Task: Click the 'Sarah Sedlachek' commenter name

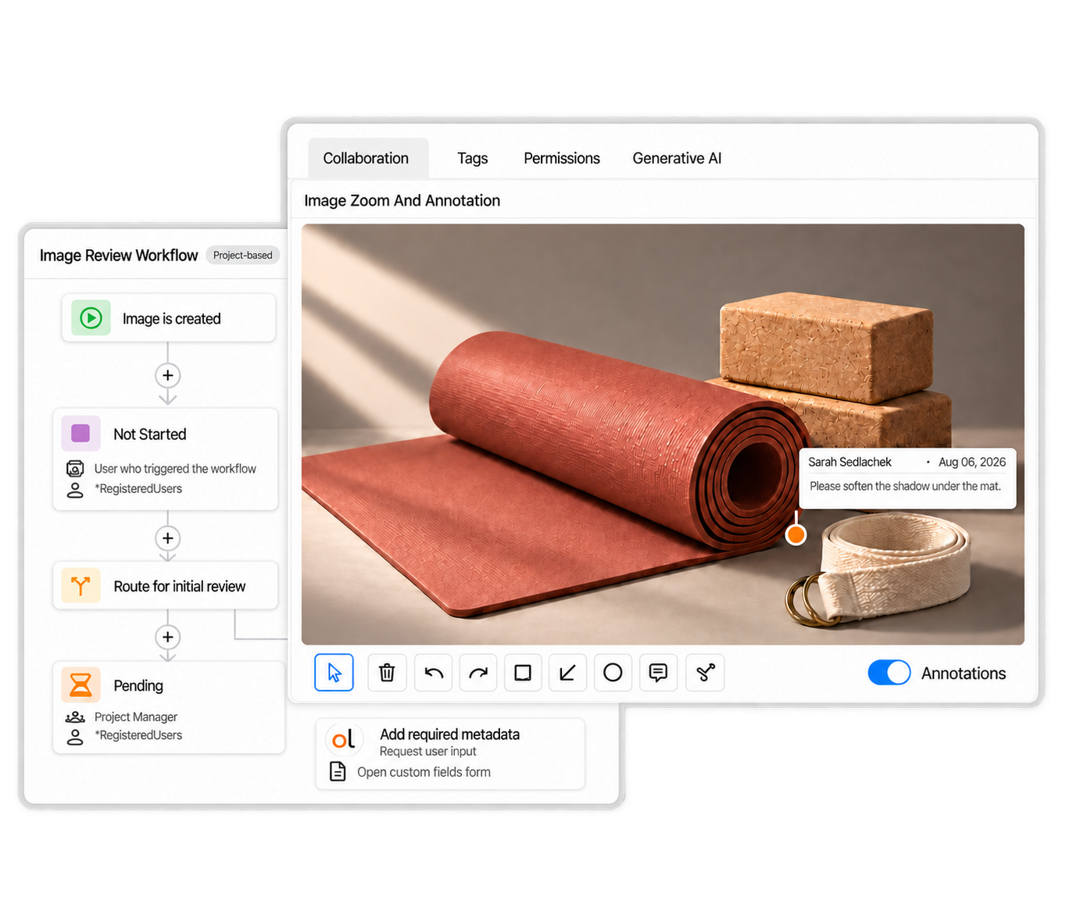Action: (850, 462)
